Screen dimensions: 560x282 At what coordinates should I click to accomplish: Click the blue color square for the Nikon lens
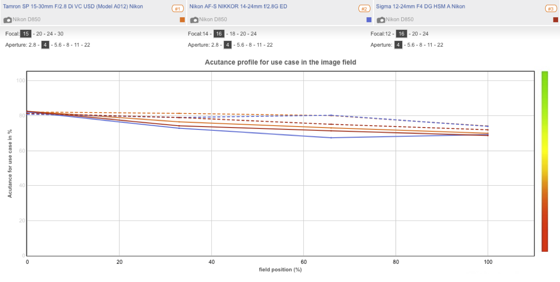369,20
